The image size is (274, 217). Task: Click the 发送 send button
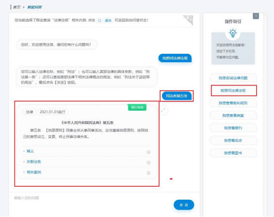pyautogui.click(x=184, y=205)
